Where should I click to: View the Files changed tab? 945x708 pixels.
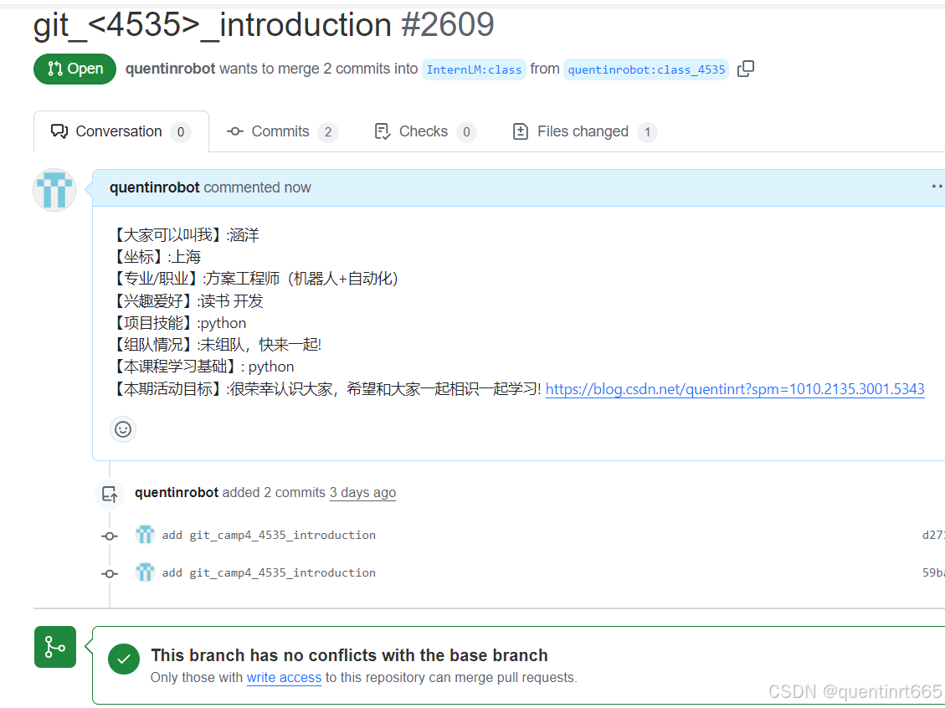tap(584, 131)
